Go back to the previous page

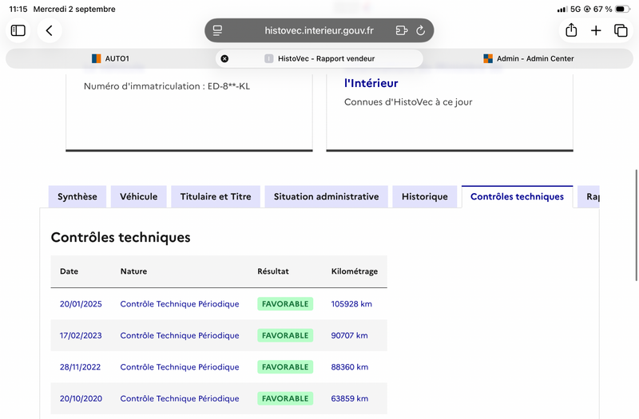[50, 30]
